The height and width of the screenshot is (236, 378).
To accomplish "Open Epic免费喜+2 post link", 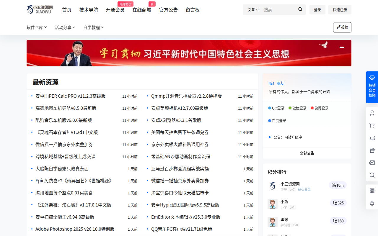I will click(74, 181).
